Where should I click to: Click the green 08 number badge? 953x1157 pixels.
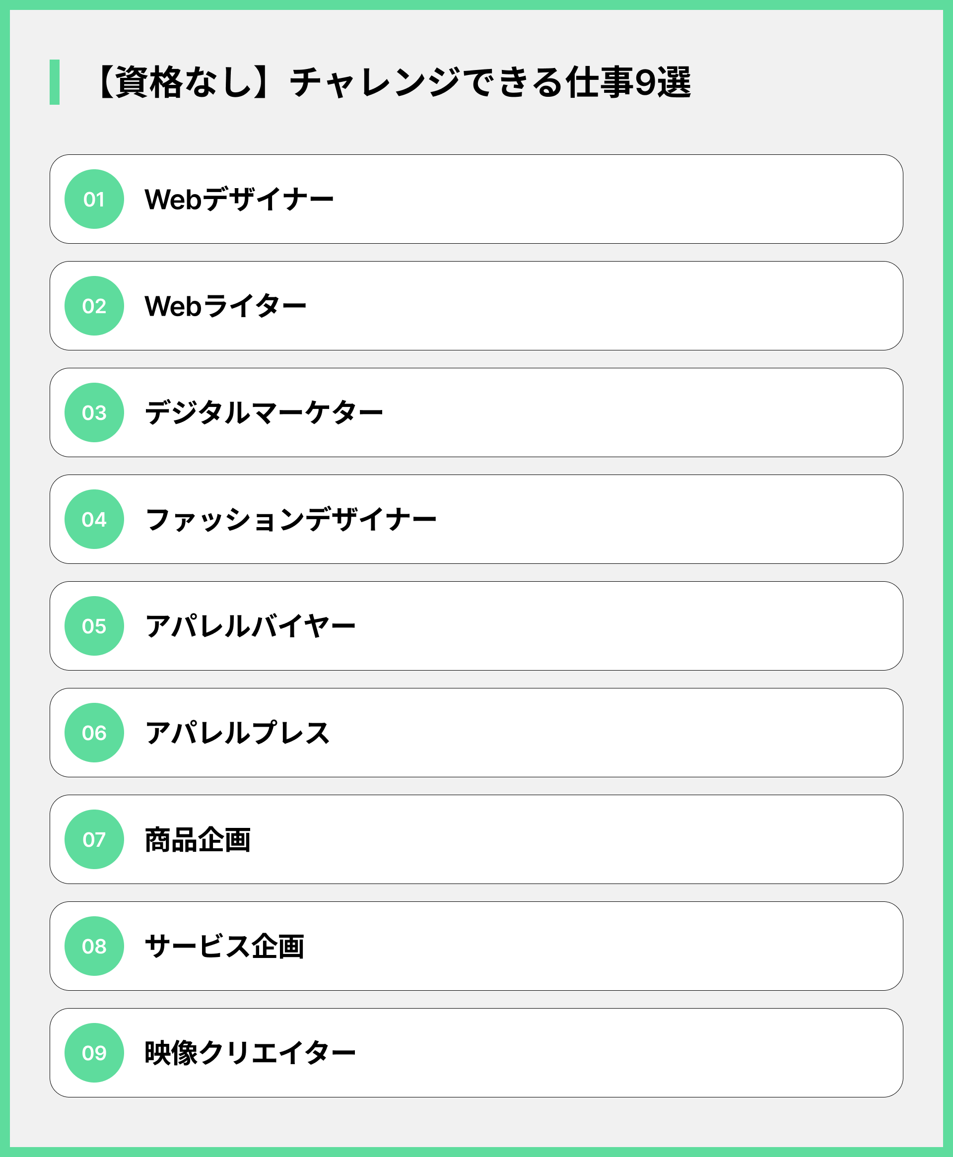[x=94, y=946]
